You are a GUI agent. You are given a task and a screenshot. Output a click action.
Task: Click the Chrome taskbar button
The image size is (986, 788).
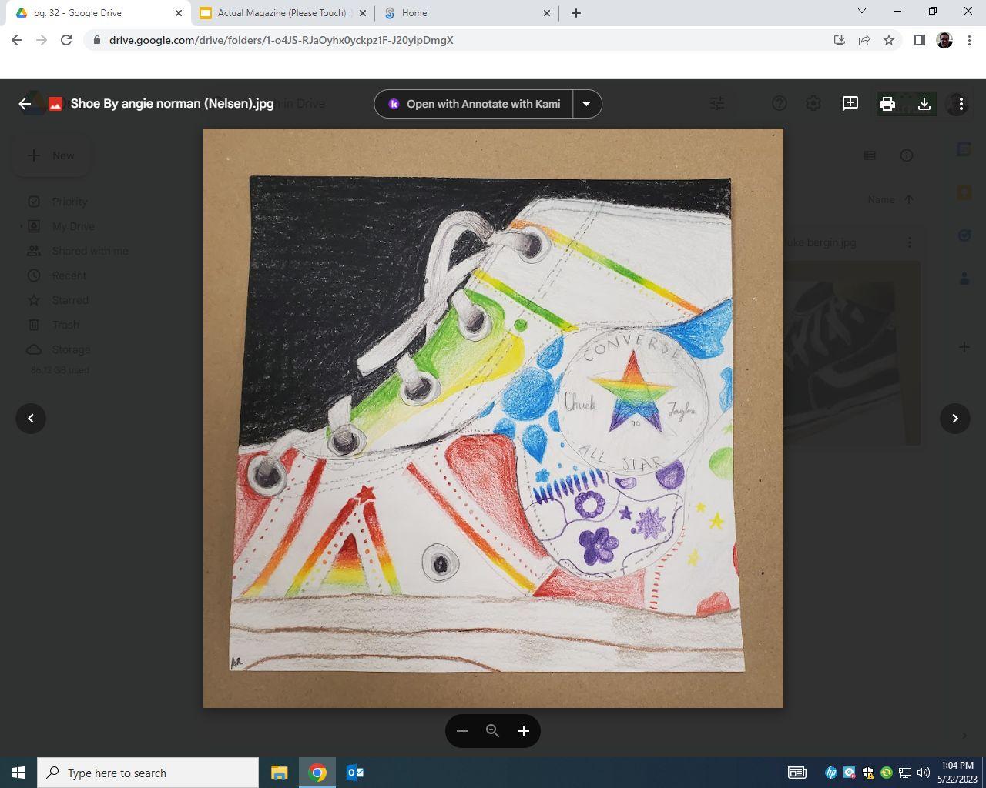click(317, 773)
